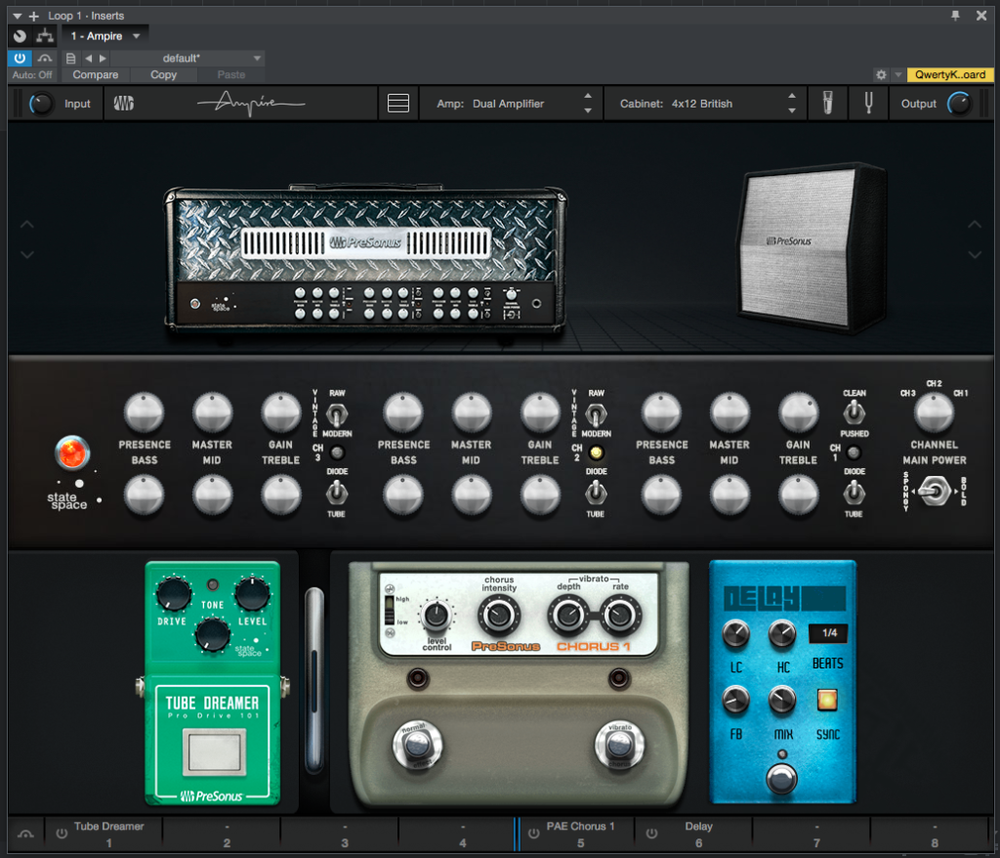Adjust the Output level knob
This screenshot has height=858, width=1000.
[x=959, y=104]
